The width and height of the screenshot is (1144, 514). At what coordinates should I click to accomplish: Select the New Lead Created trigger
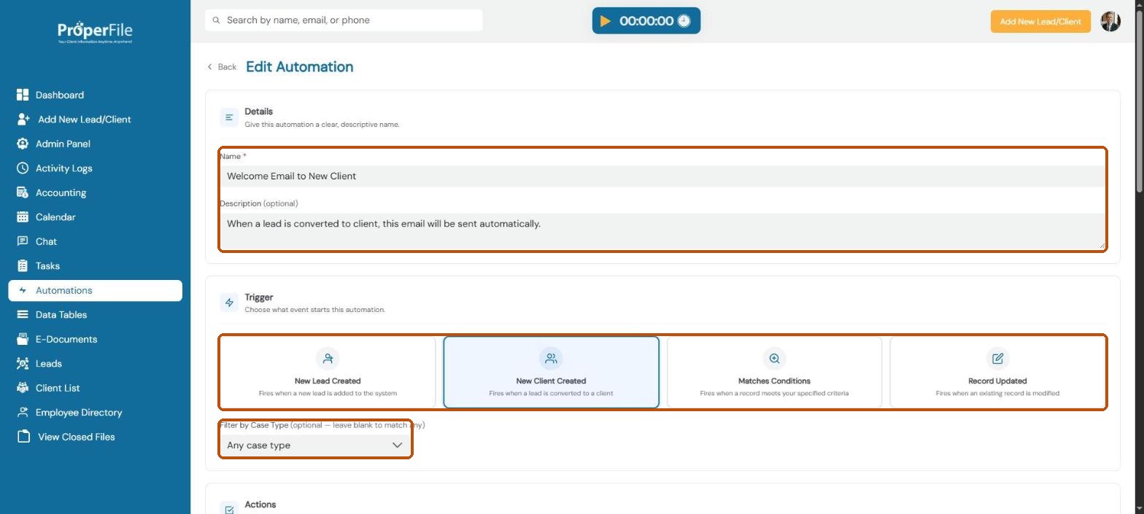(x=328, y=372)
